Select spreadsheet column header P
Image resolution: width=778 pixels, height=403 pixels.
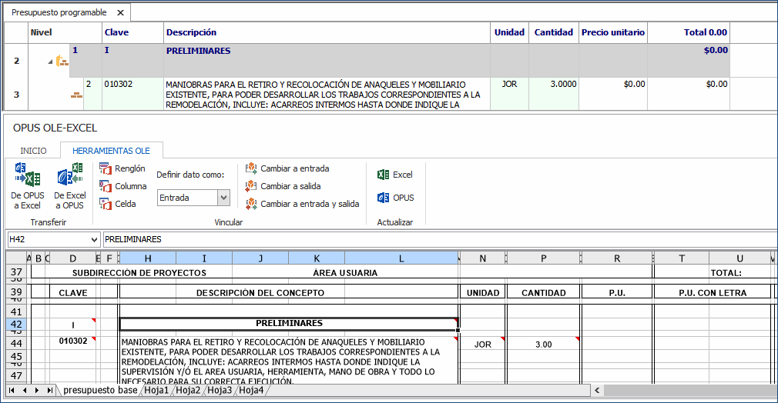[544, 258]
